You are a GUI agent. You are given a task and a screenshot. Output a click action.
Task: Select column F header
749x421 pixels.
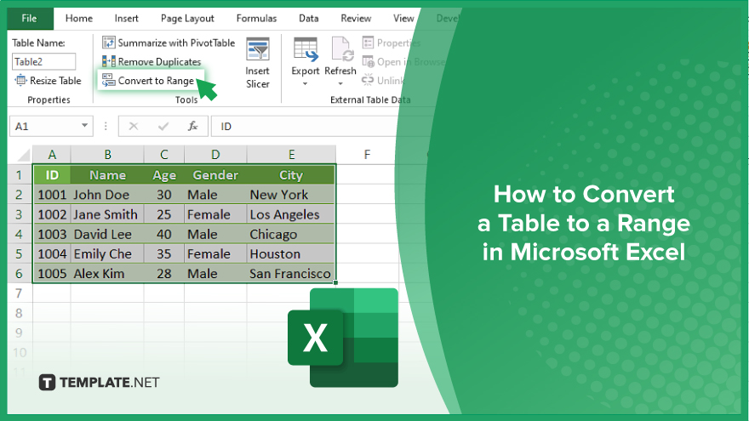(x=367, y=155)
